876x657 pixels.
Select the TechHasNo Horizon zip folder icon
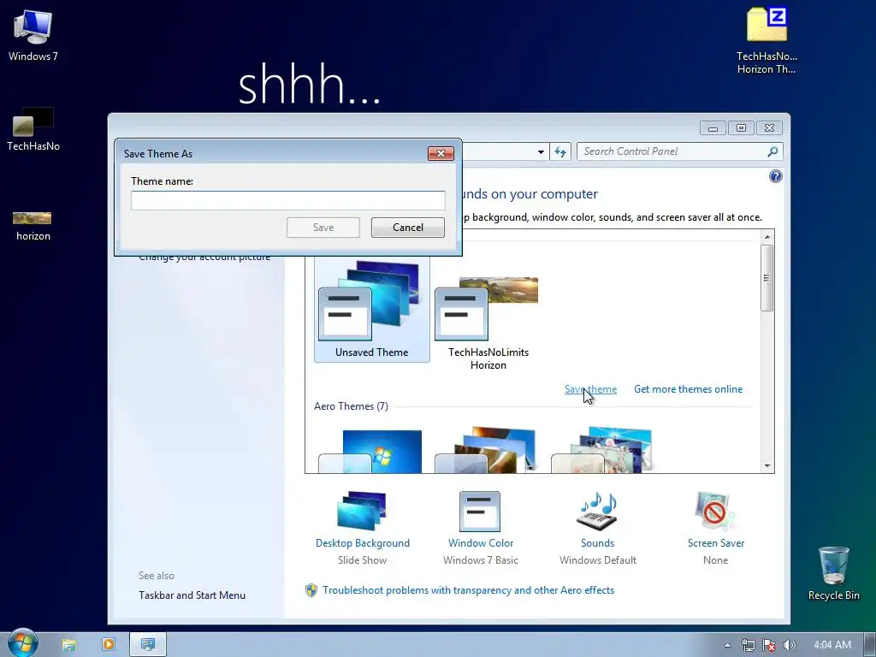pos(766,40)
